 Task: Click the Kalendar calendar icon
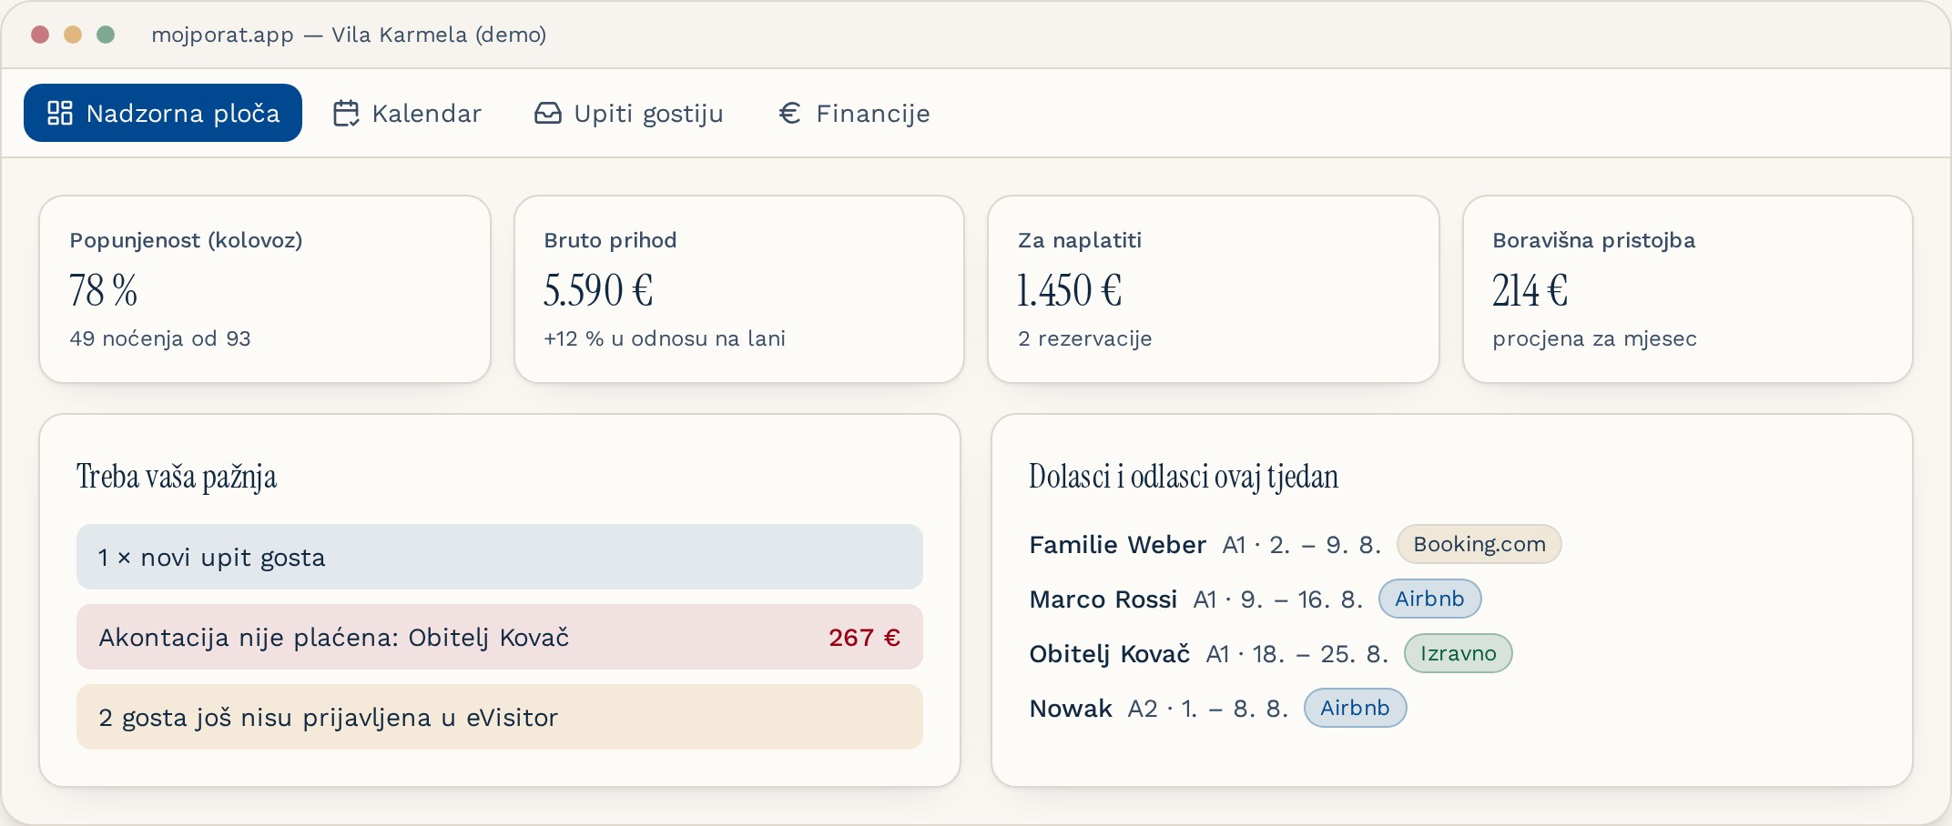[346, 113]
